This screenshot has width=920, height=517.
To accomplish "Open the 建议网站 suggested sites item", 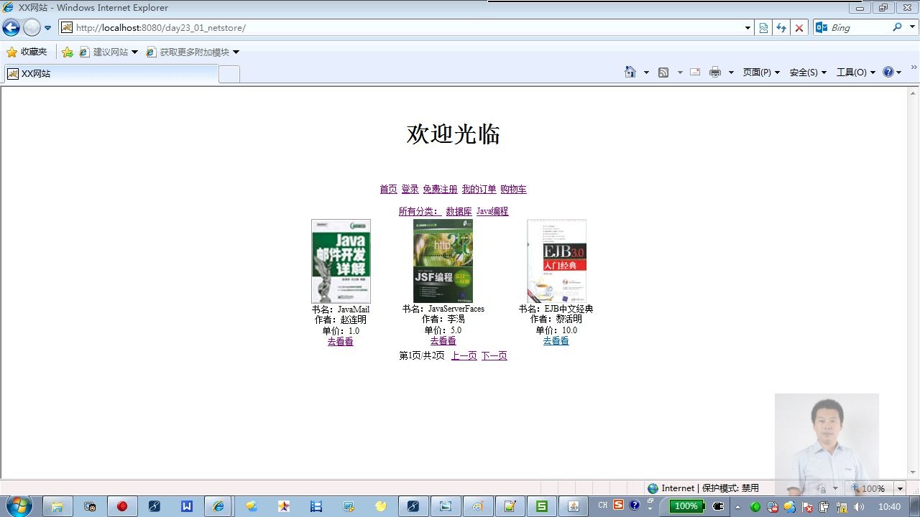I will (x=109, y=52).
